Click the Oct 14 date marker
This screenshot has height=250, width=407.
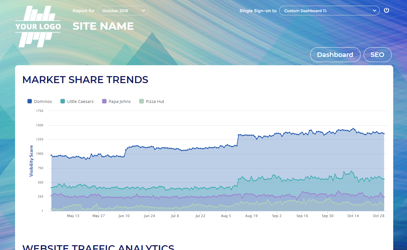coord(353,216)
